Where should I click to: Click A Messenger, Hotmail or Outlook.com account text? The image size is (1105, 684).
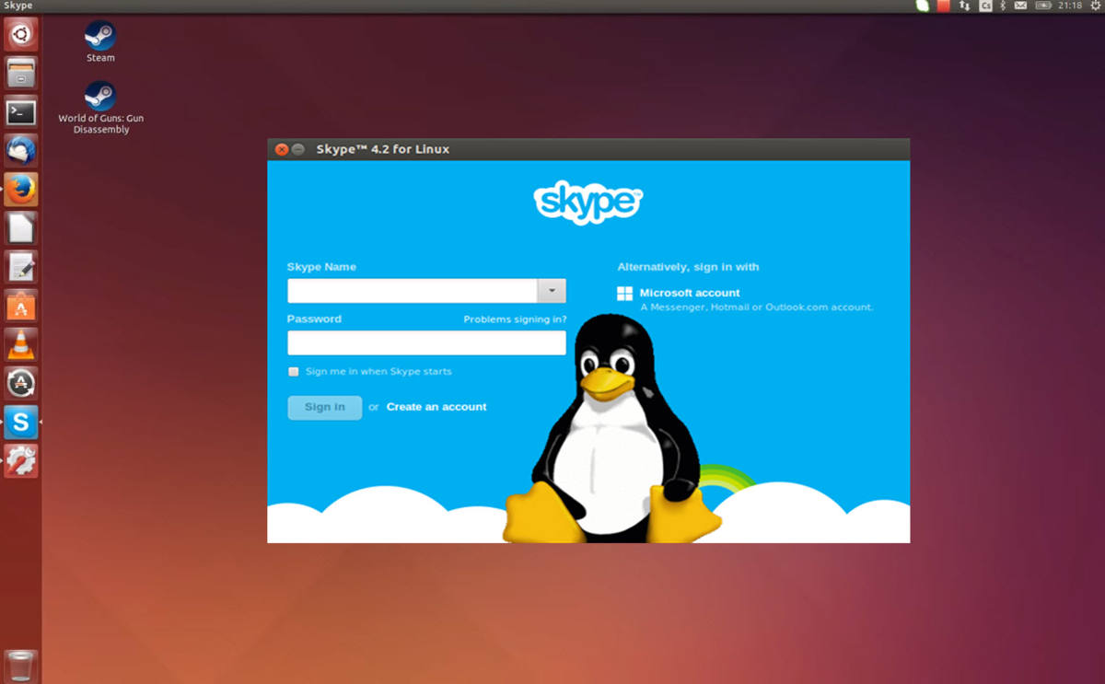click(x=757, y=307)
